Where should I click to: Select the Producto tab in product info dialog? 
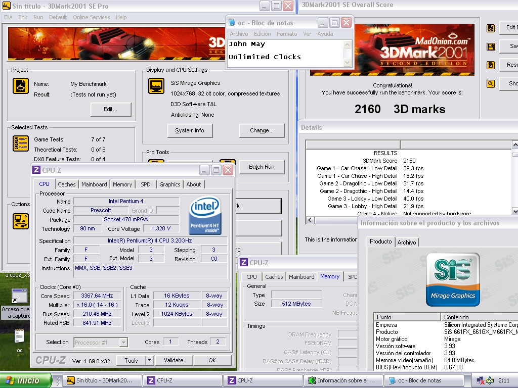click(380, 241)
